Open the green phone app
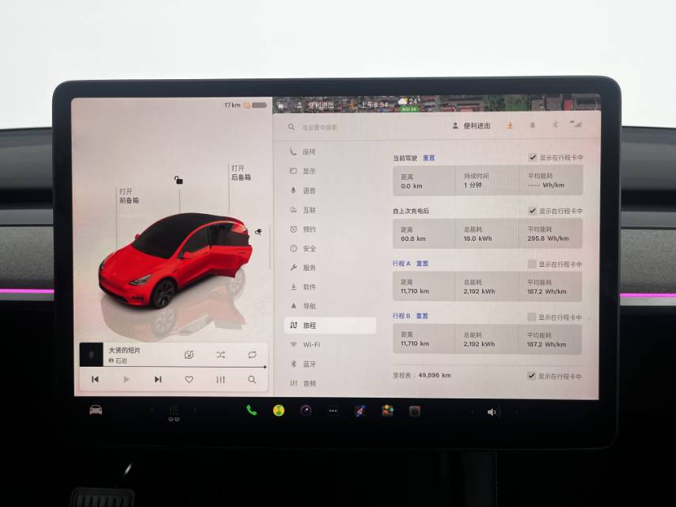The width and height of the screenshot is (676, 507). click(252, 410)
